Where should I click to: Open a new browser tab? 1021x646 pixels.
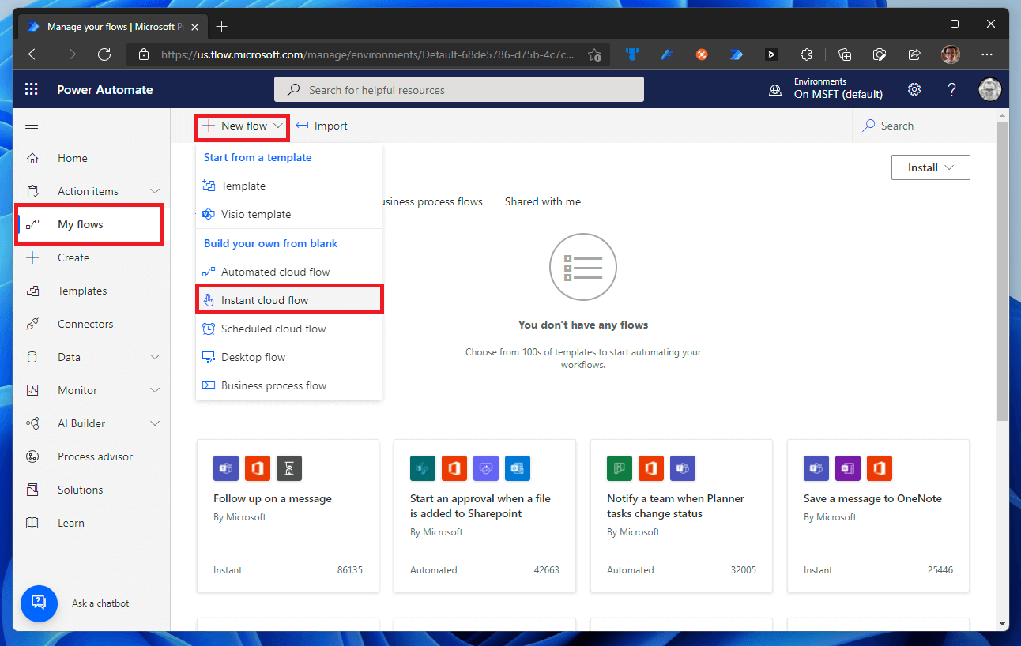click(222, 26)
